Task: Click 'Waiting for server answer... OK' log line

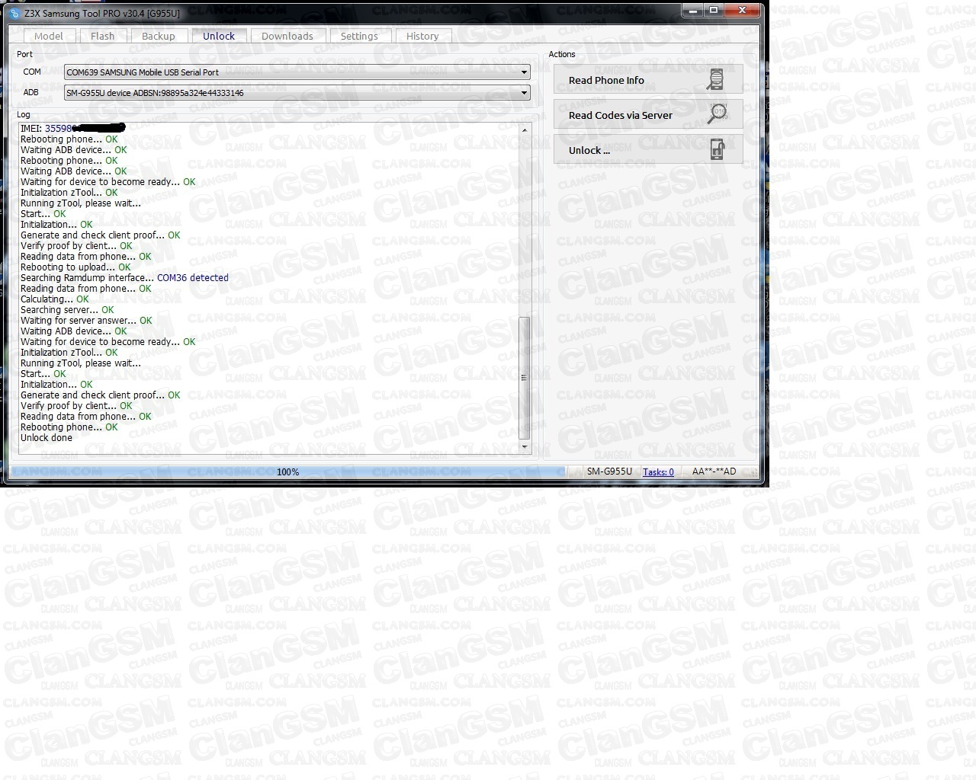Action: pyautogui.click(x=86, y=321)
